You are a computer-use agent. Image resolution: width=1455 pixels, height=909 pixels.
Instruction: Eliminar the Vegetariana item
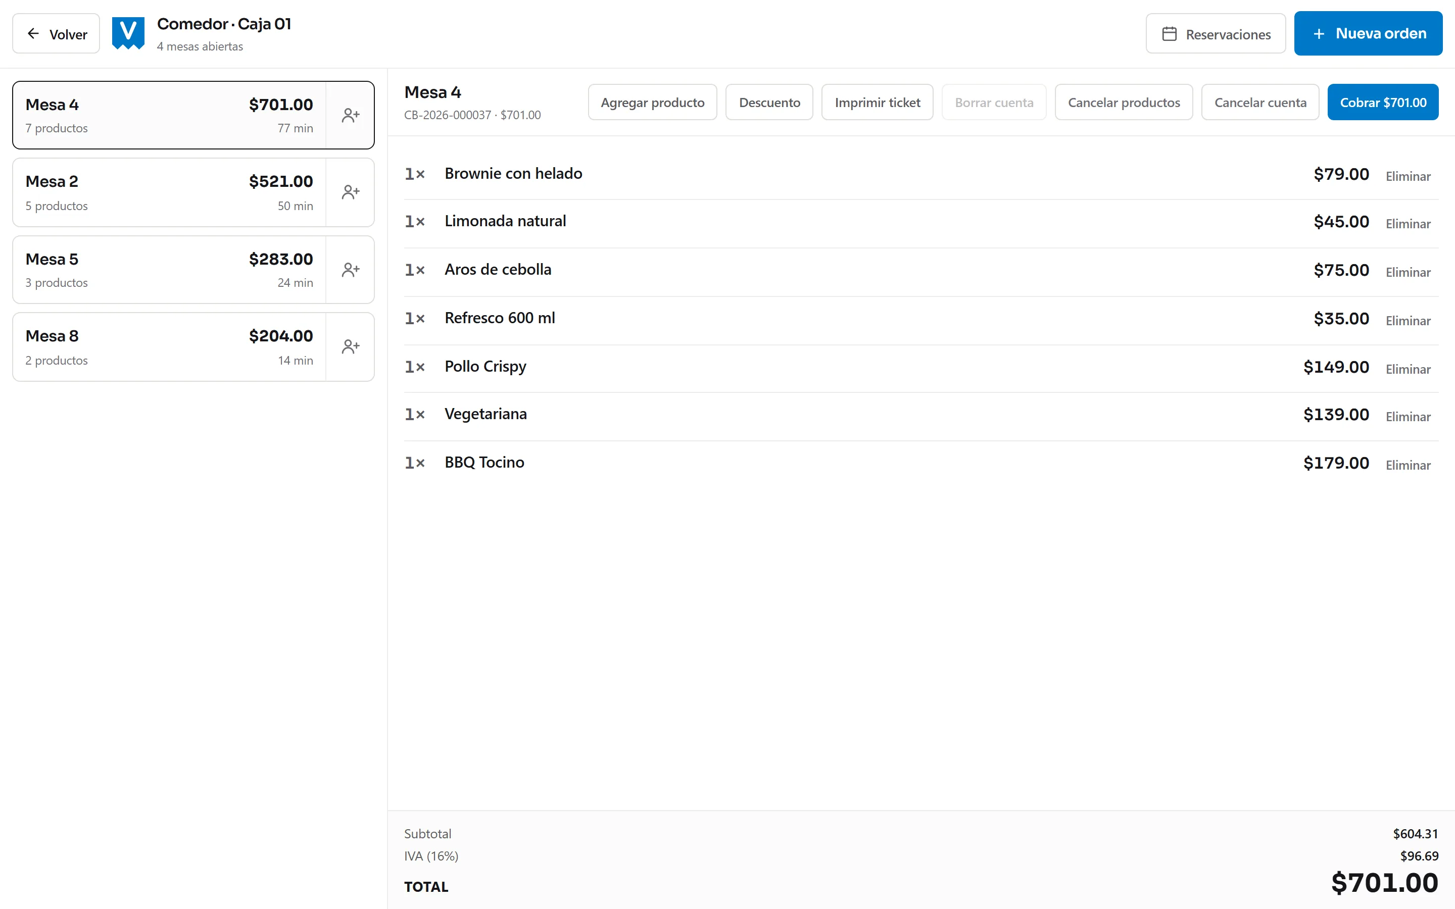[1408, 417]
